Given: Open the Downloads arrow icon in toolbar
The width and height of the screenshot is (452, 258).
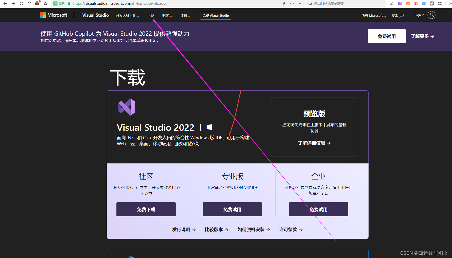Looking at the screenshot, I should tap(449, 3).
